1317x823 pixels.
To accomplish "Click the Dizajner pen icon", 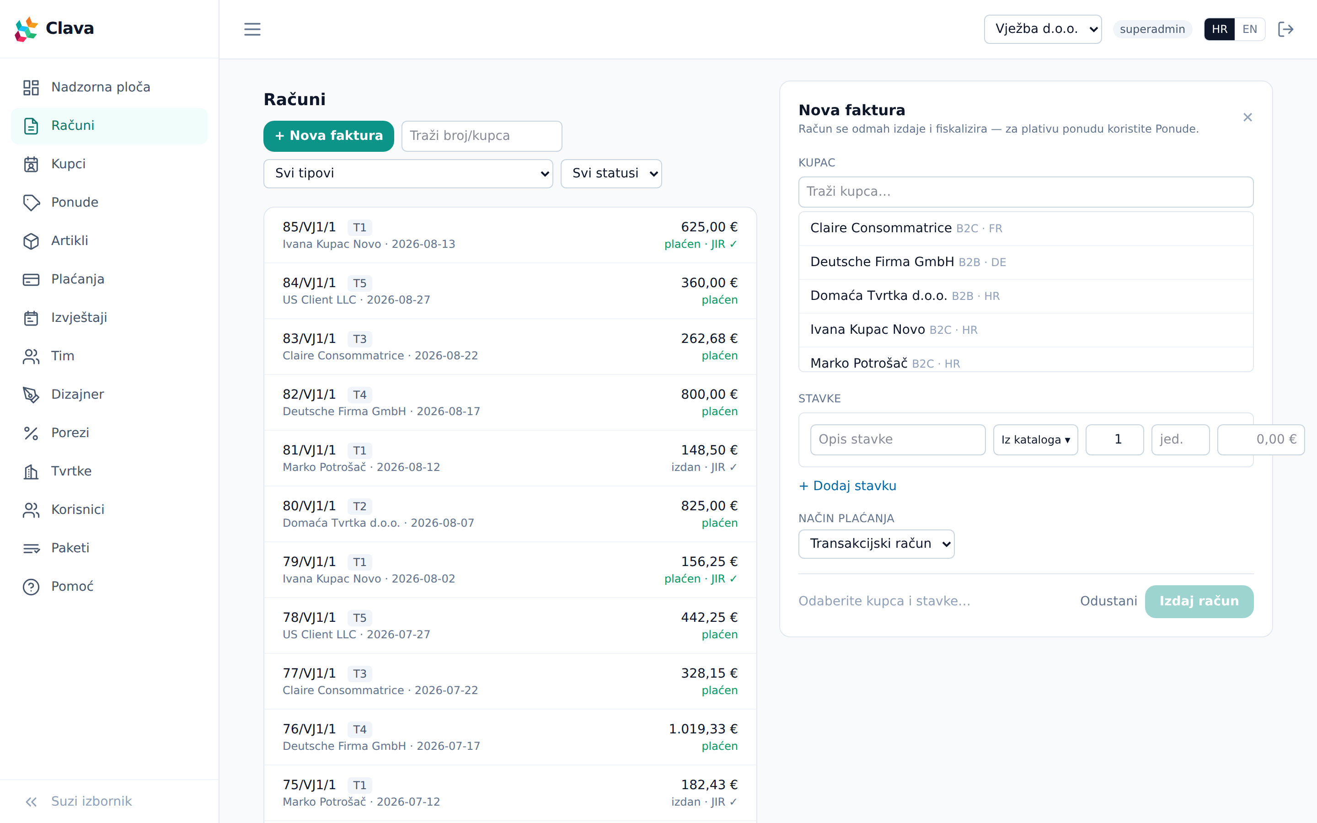I will click(31, 395).
